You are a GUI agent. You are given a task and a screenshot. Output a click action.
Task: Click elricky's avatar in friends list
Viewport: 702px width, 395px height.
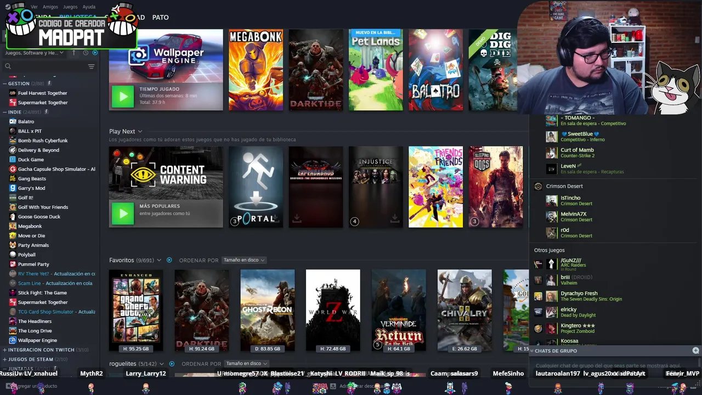point(551,312)
